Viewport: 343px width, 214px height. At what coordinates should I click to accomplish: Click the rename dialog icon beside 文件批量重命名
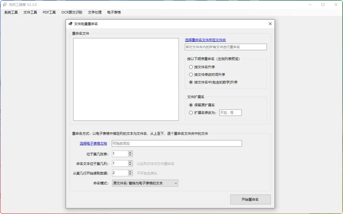point(71,24)
